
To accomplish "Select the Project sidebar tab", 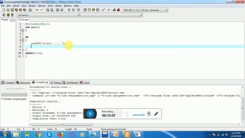I will tap(5, 20).
